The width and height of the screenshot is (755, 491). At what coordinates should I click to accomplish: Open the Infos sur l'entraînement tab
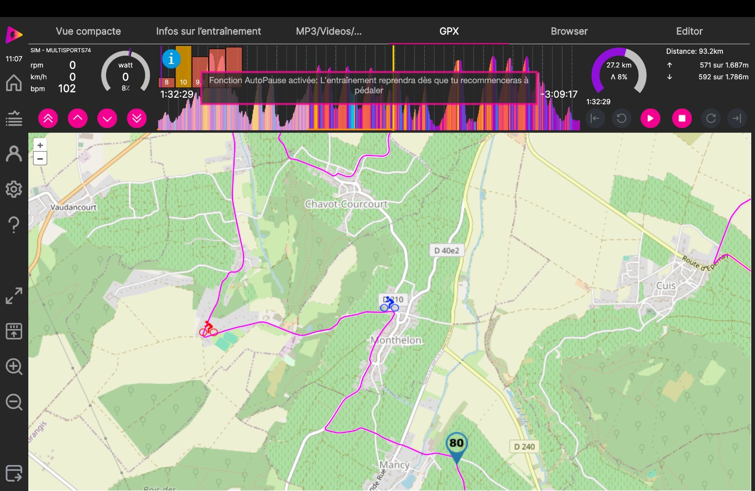[x=208, y=31]
